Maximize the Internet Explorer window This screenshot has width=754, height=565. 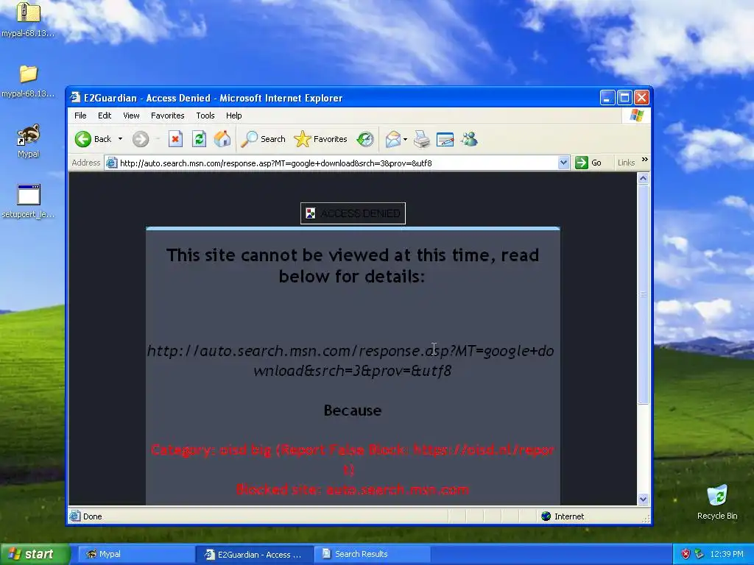click(x=624, y=98)
